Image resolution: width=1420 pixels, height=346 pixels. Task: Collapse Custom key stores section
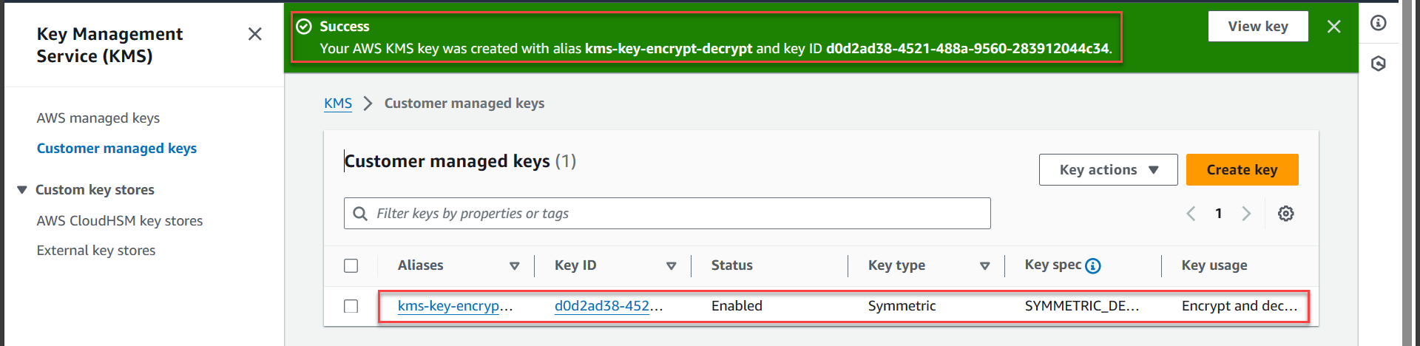point(22,190)
